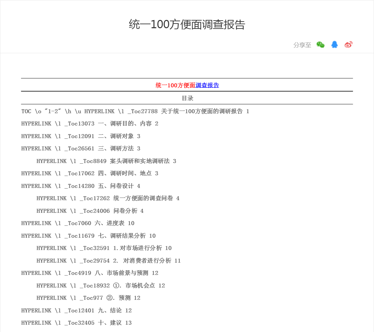Share to Weibo via the red icon

[x=348, y=44]
